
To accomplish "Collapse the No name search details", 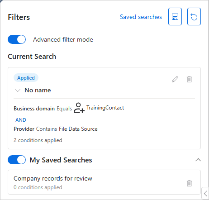I will [x=18, y=90].
